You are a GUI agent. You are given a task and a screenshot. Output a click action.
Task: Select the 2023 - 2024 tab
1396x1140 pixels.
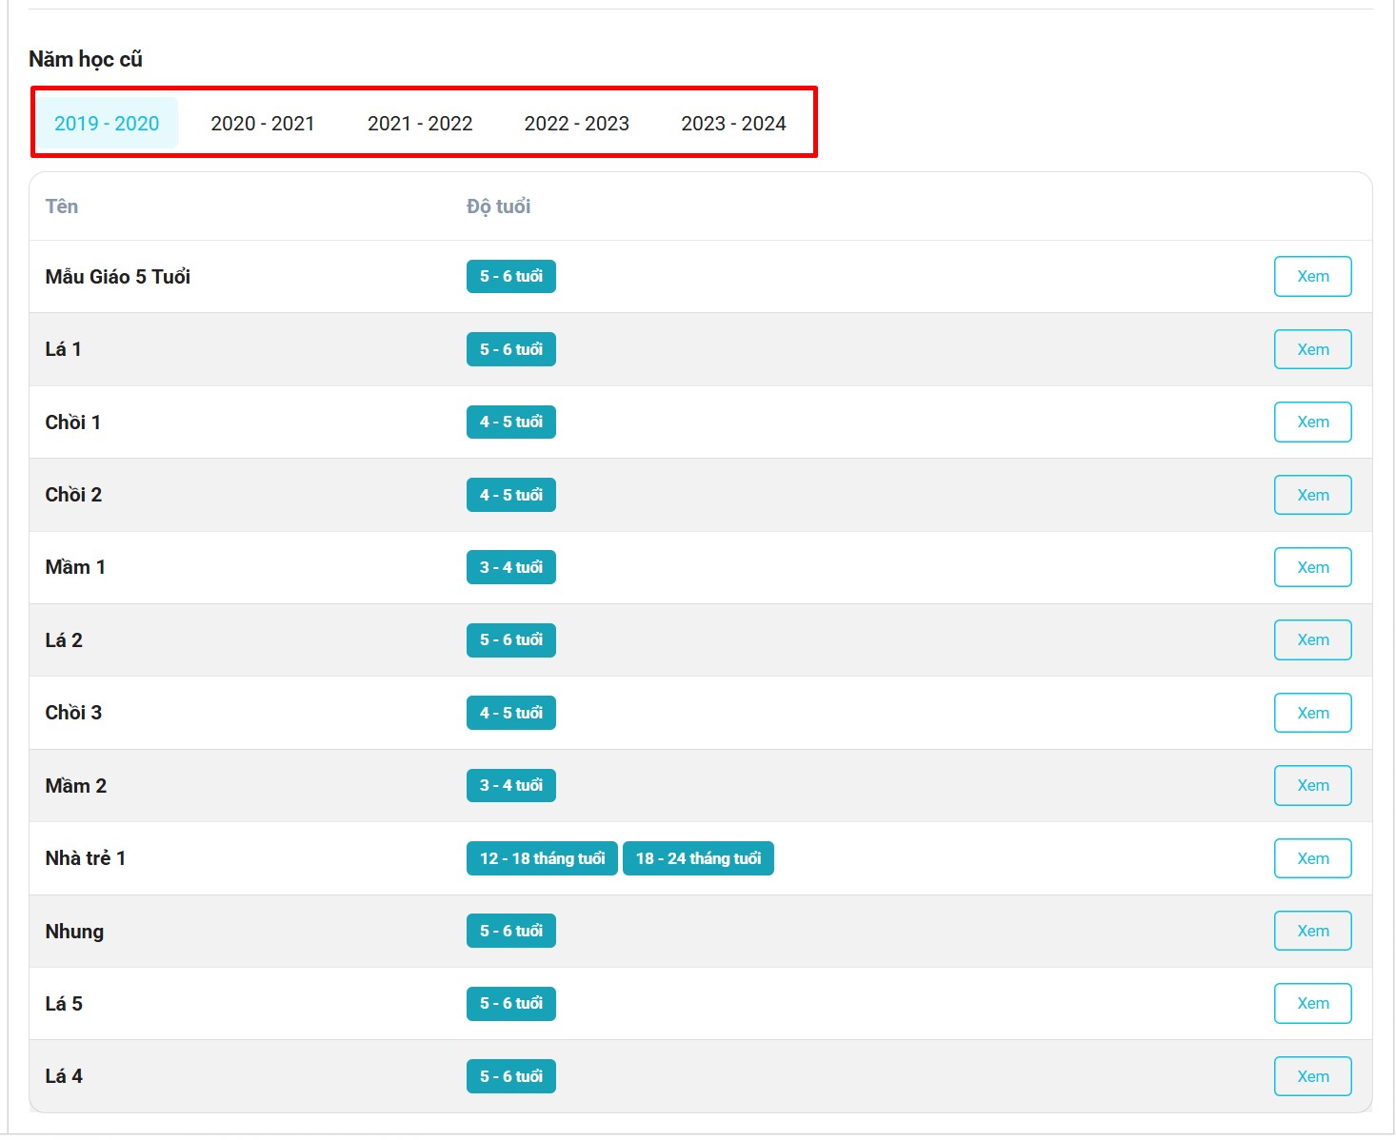(x=733, y=124)
